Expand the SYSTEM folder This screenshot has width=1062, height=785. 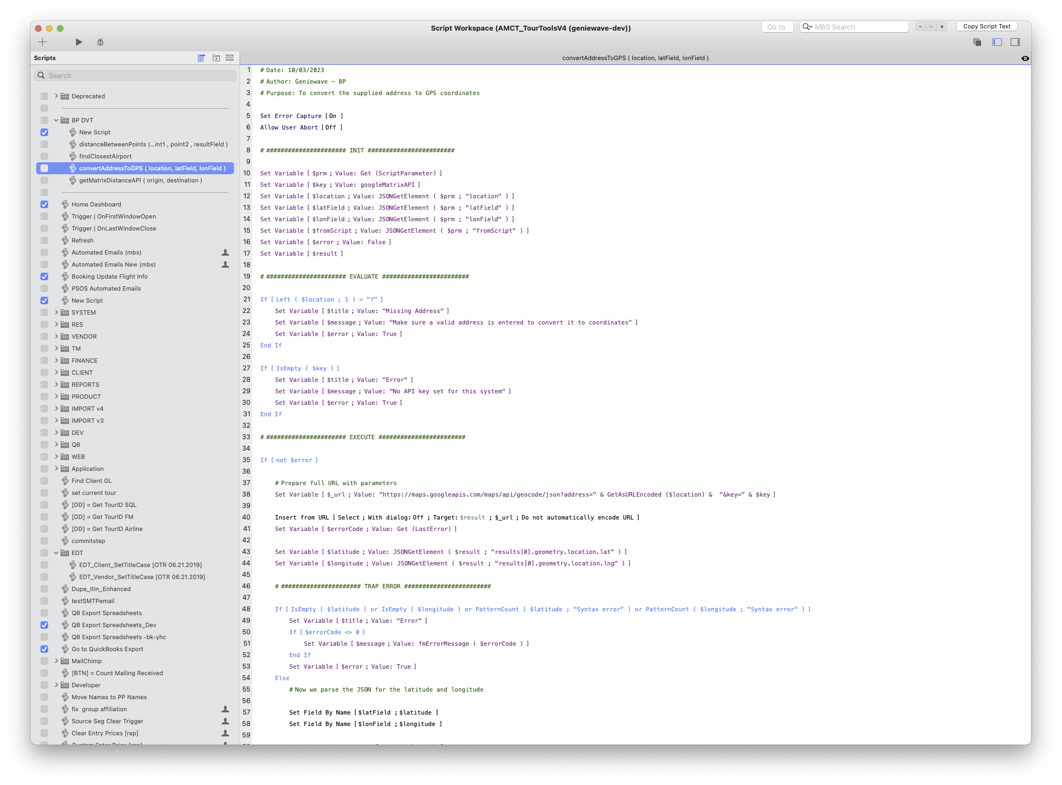point(56,312)
